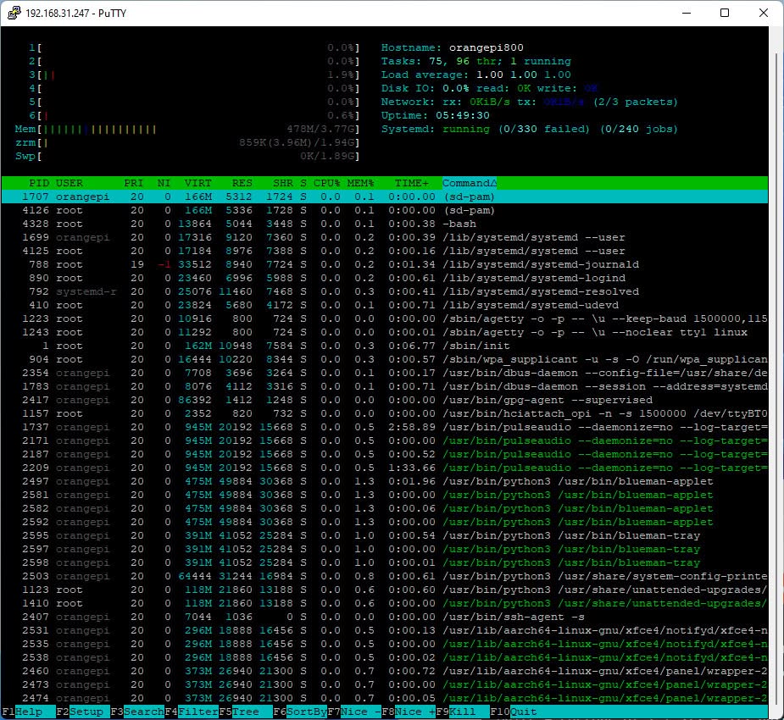This screenshot has width=784, height=720.
Task: Select process 410 systemd-udevd row
Action: click(x=385, y=305)
